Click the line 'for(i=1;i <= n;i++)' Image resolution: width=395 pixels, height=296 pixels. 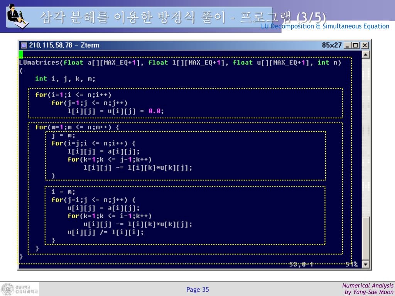(73, 95)
